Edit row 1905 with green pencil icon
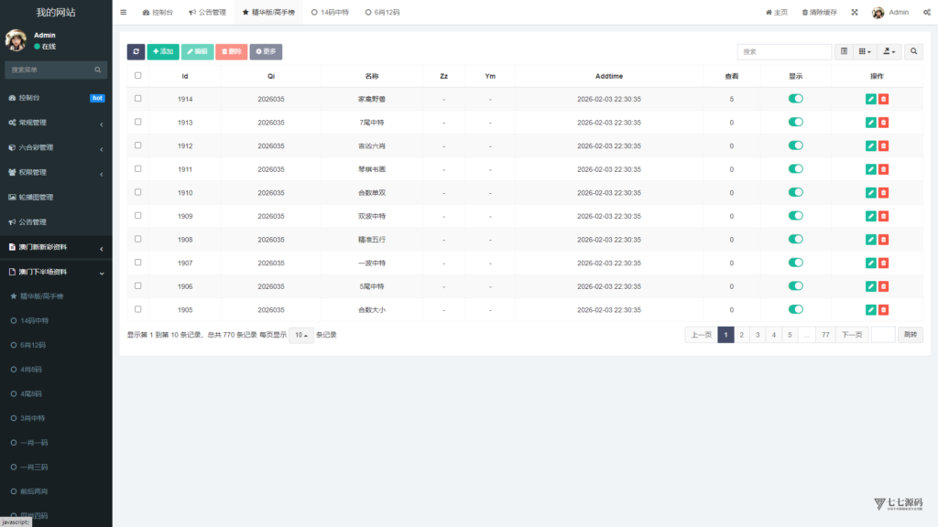This screenshot has height=527, width=938. pyautogui.click(x=870, y=309)
